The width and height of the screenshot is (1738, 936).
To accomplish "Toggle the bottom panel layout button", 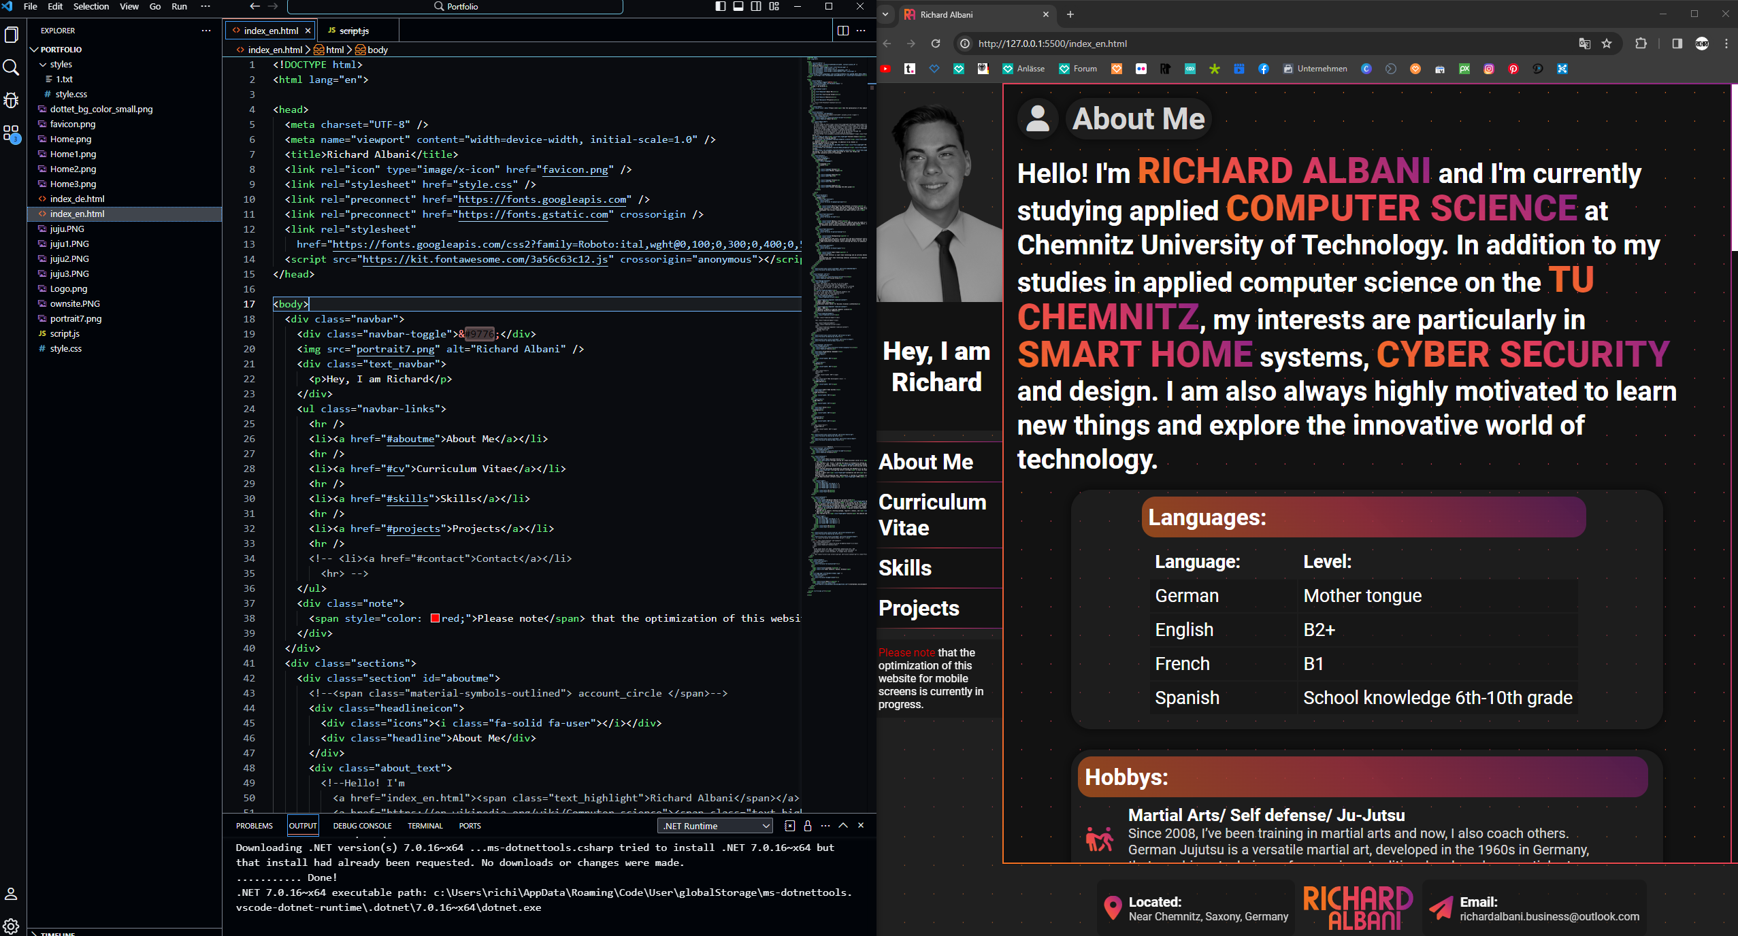I will click(738, 6).
